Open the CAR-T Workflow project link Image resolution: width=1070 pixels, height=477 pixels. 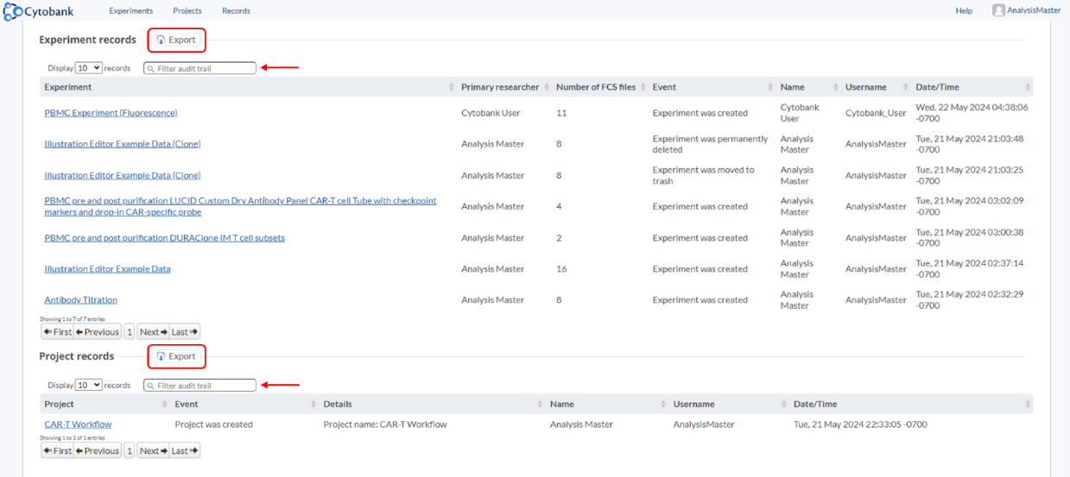coord(78,424)
